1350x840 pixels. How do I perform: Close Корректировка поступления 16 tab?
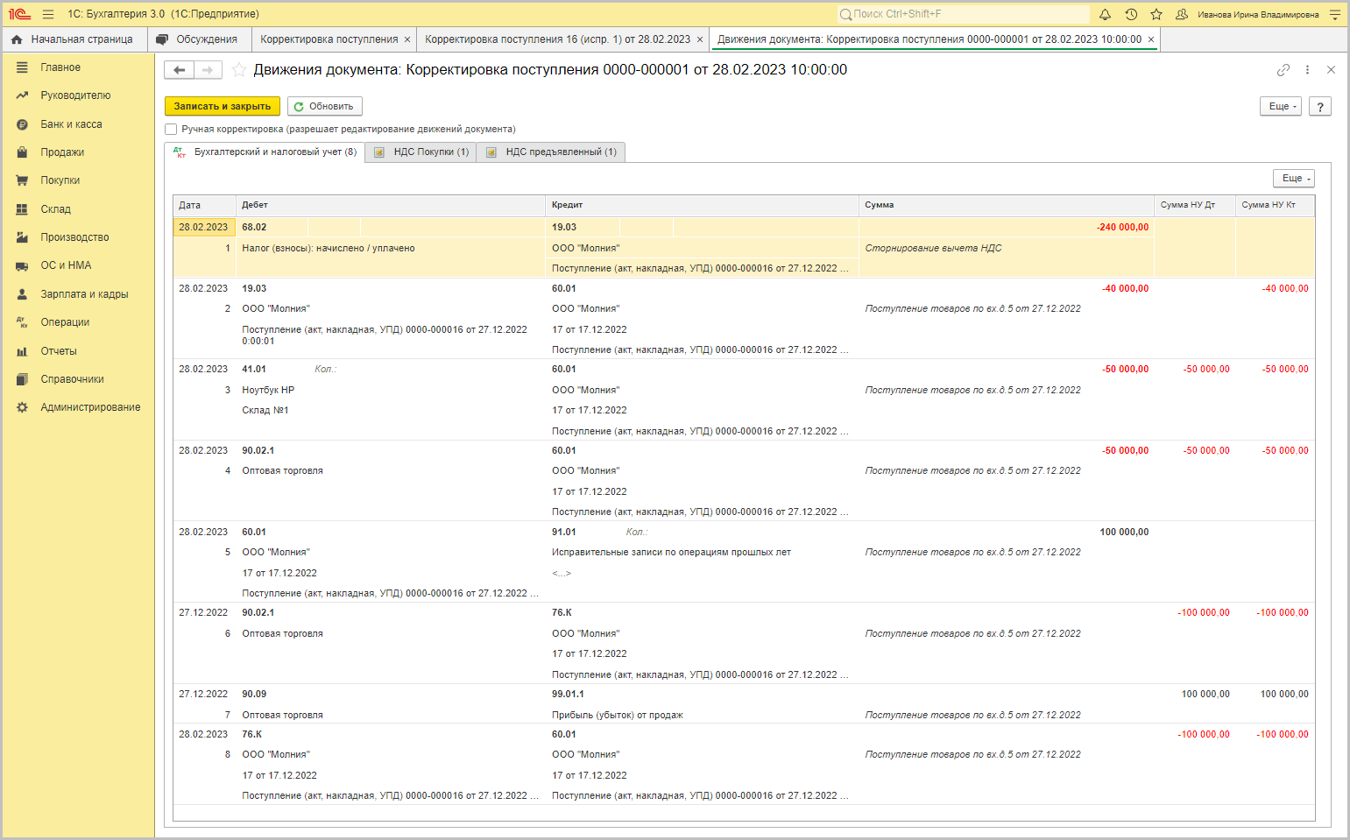pyautogui.click(x=700, y=39)
